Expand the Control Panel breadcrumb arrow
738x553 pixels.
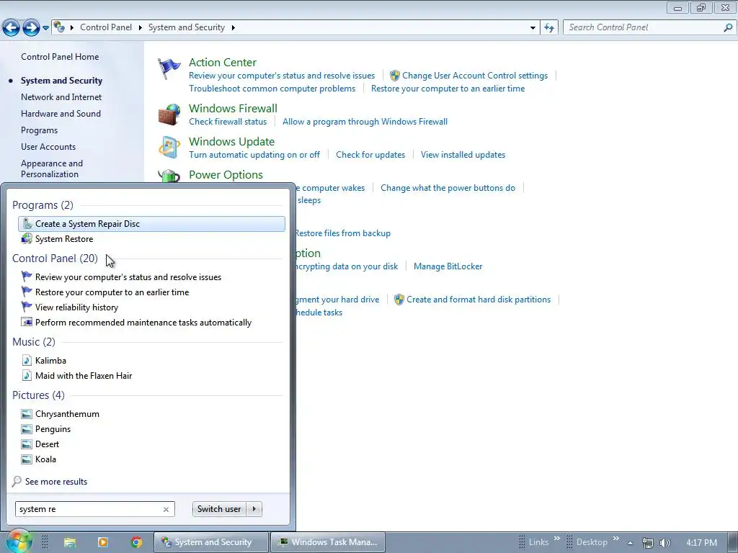(x=141, y=28)
